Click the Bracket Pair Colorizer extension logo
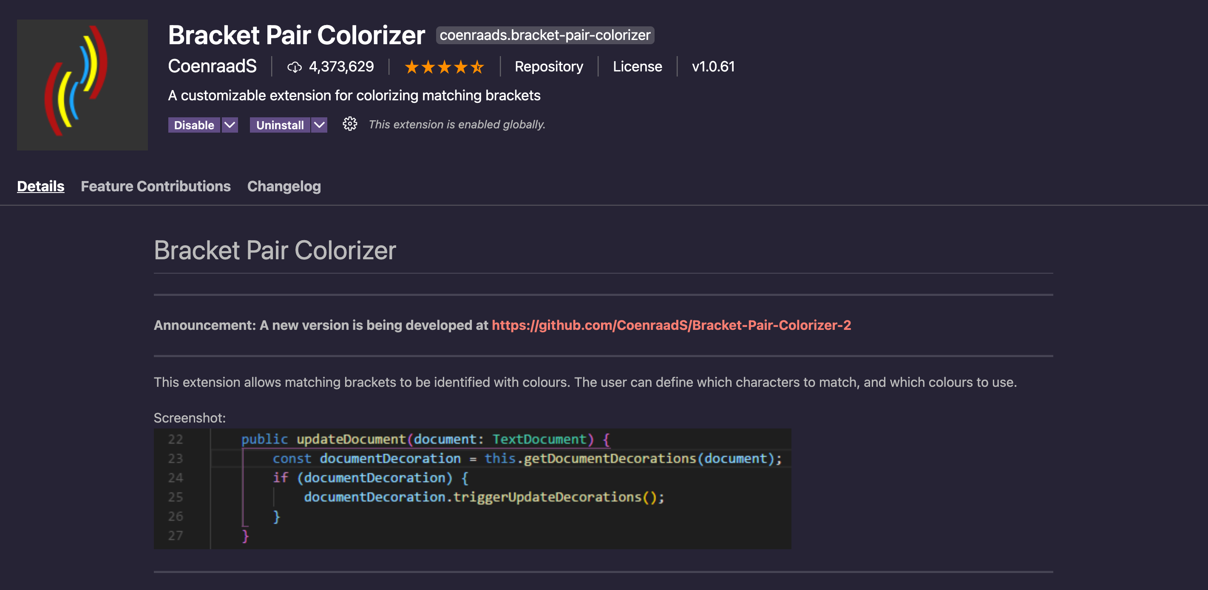 [82, 85]
